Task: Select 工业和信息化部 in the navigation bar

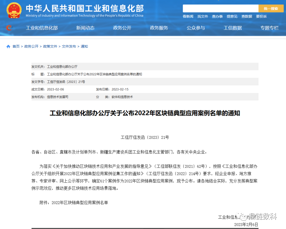Action: [x=42, y=28]
